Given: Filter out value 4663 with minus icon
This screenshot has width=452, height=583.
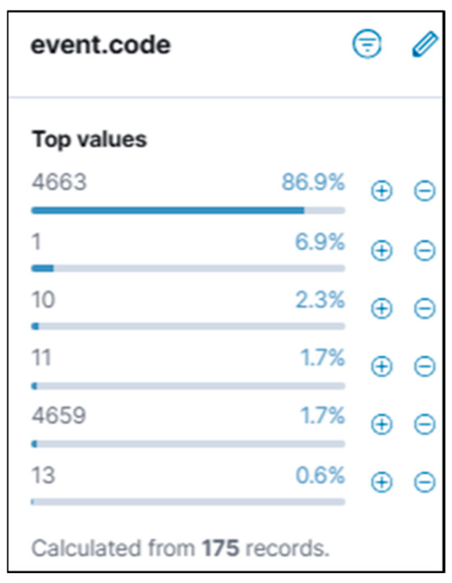Looking at the screenshot, I should tap(425, 191).
